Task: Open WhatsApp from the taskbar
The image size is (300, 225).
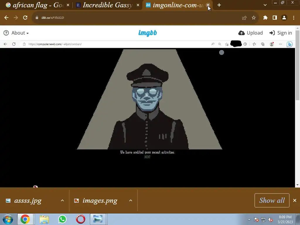Action: coord(62,219)
